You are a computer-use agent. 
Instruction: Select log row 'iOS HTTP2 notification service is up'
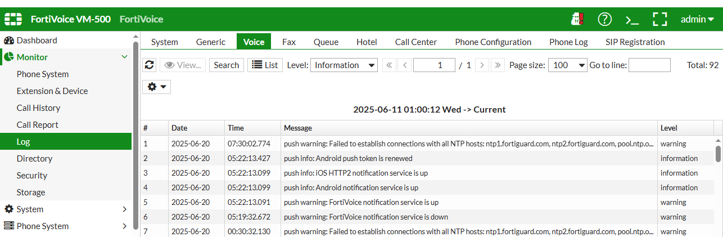[427, 173]
